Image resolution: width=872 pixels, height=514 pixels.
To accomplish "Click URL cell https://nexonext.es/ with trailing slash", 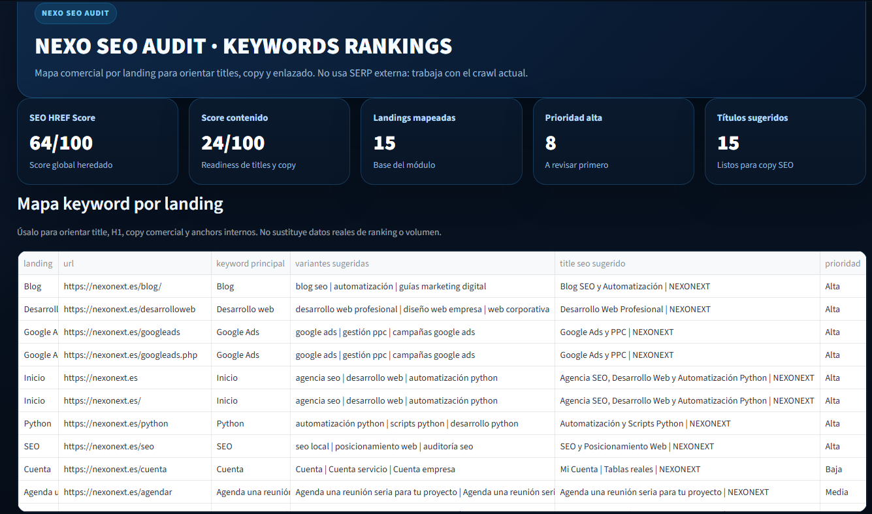I will 135,400.
